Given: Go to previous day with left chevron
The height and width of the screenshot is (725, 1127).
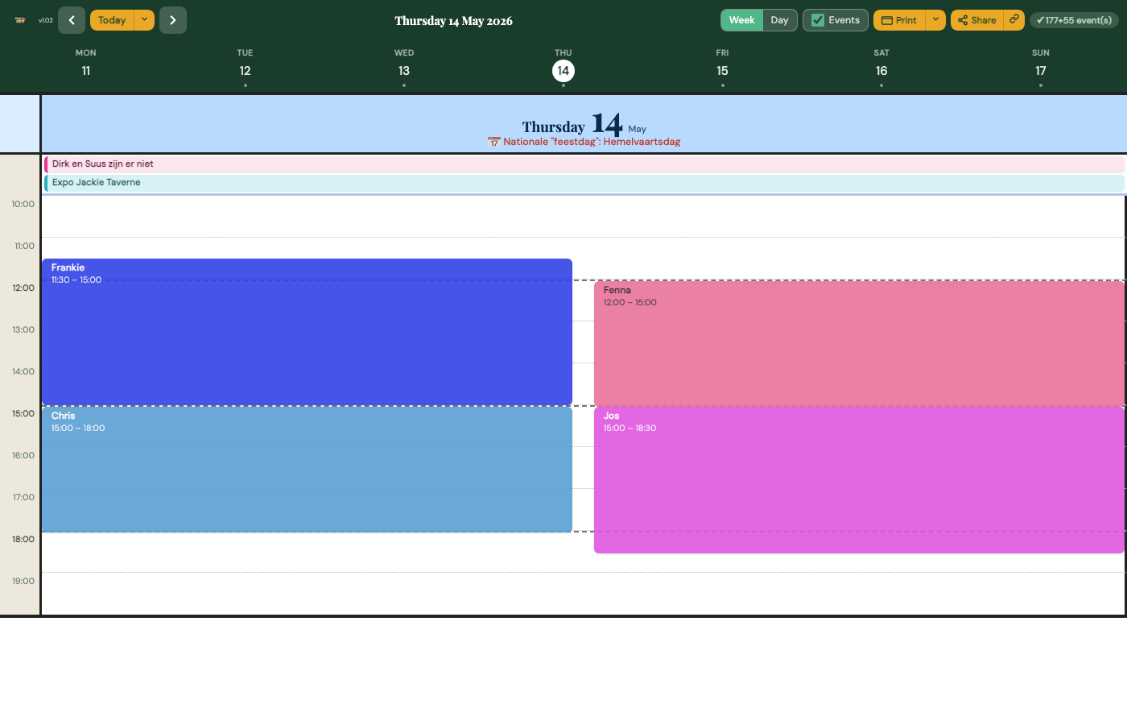Looking at the screenshot, I should click(x=72, y=20).
